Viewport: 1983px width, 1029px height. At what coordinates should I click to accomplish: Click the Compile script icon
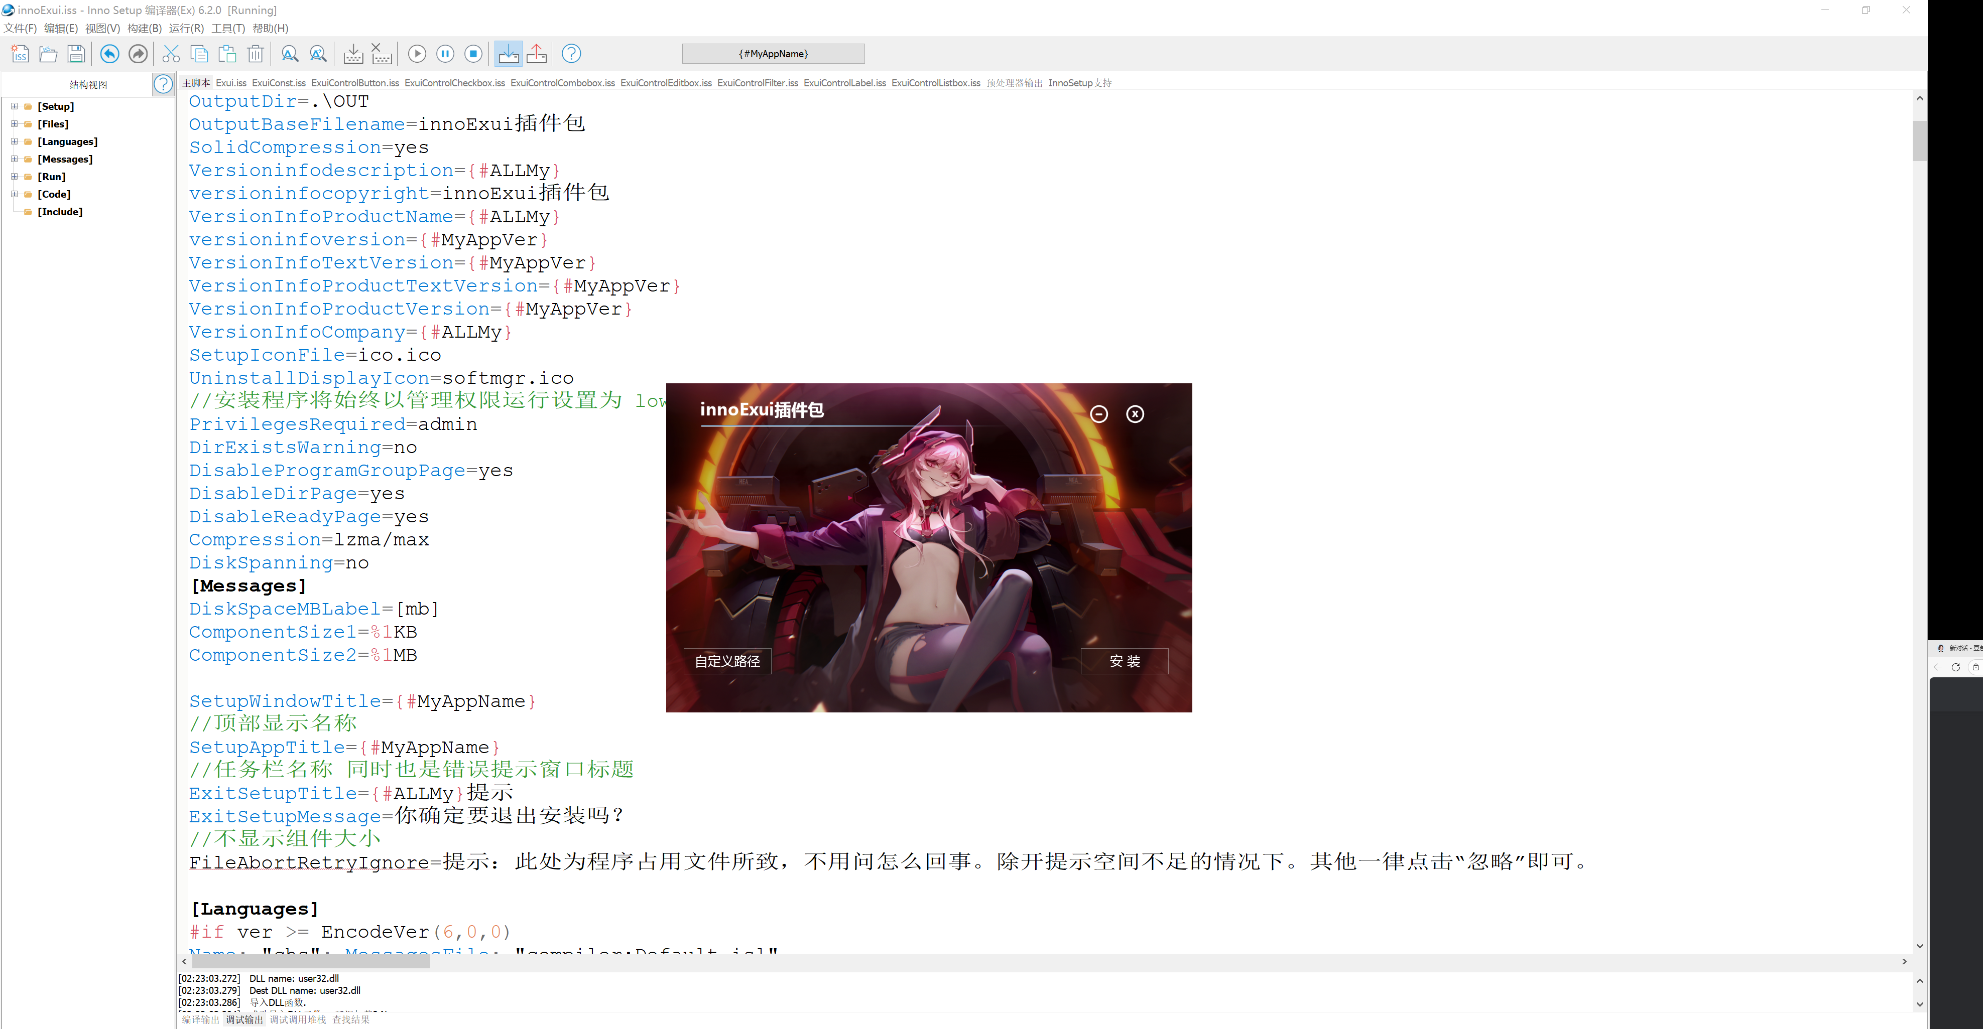[x=353, y=54]
